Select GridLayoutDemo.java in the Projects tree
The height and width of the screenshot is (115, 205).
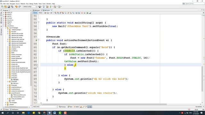pyautogui.click(x=19, y=97)
